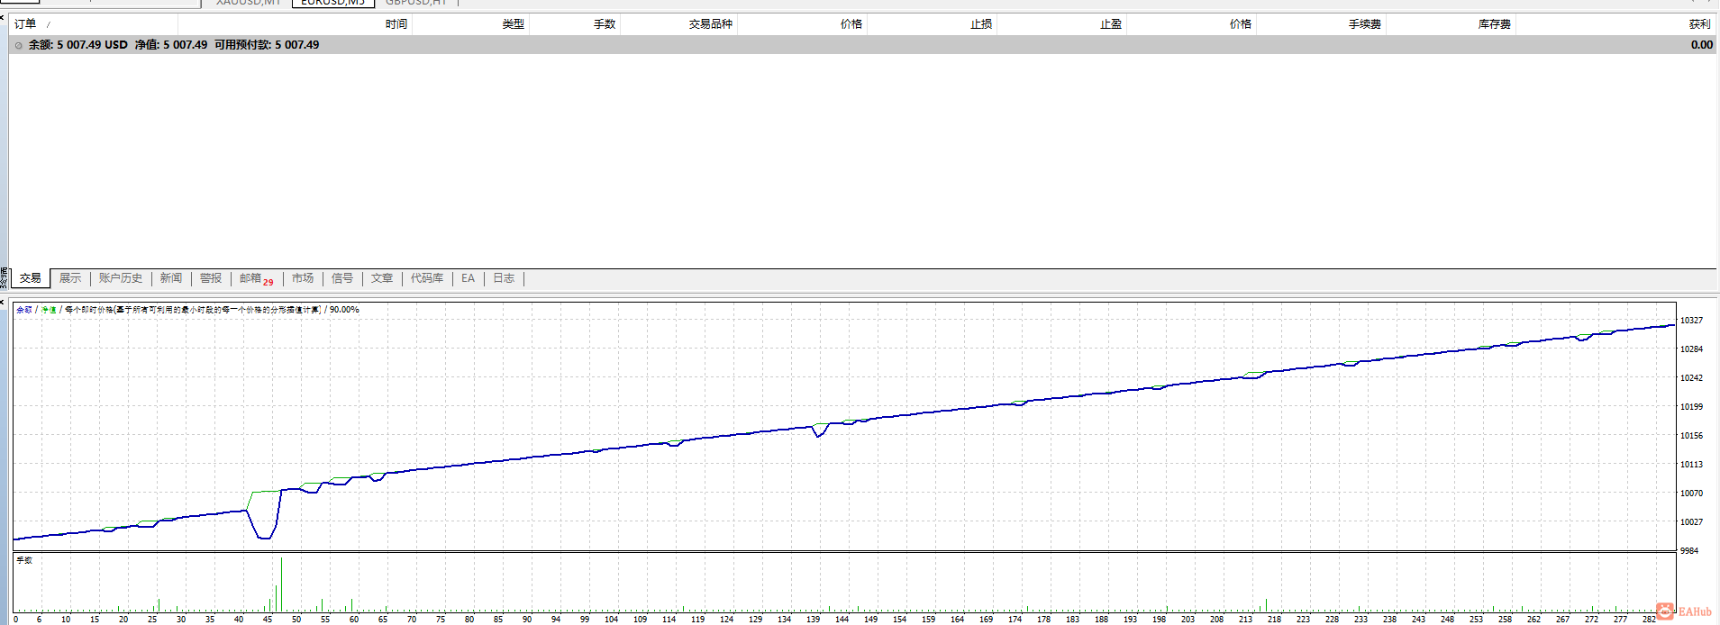The height and width of the screenshot is (625, 1720).
Task: Switch to the XAUUSD,M1 chart tab
Action: click(x=248, y=3)
